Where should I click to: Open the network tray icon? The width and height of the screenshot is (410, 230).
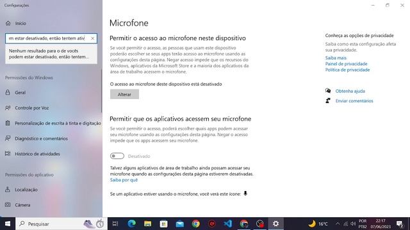pyautogui.click(x=346, y=224)
